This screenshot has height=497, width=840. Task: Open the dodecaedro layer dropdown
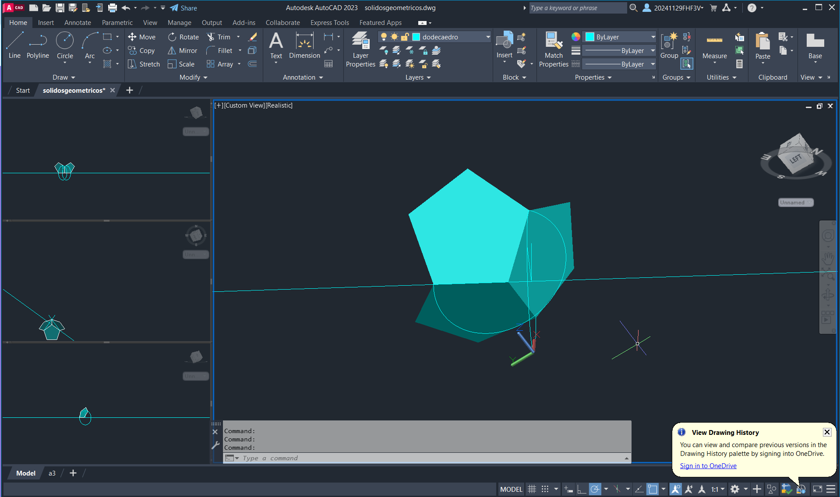coord(488,37)
